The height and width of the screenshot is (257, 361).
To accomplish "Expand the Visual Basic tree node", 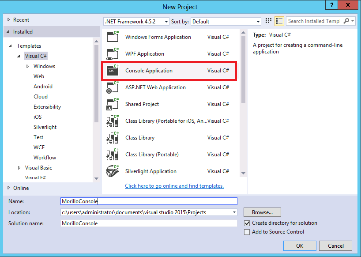I will tap(19, 168).
